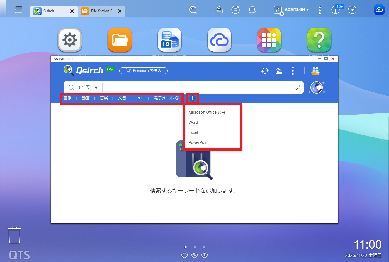Screen dimensions: 389x262
Task: Filter results by 動画
Action: click(x=86, y=98)
